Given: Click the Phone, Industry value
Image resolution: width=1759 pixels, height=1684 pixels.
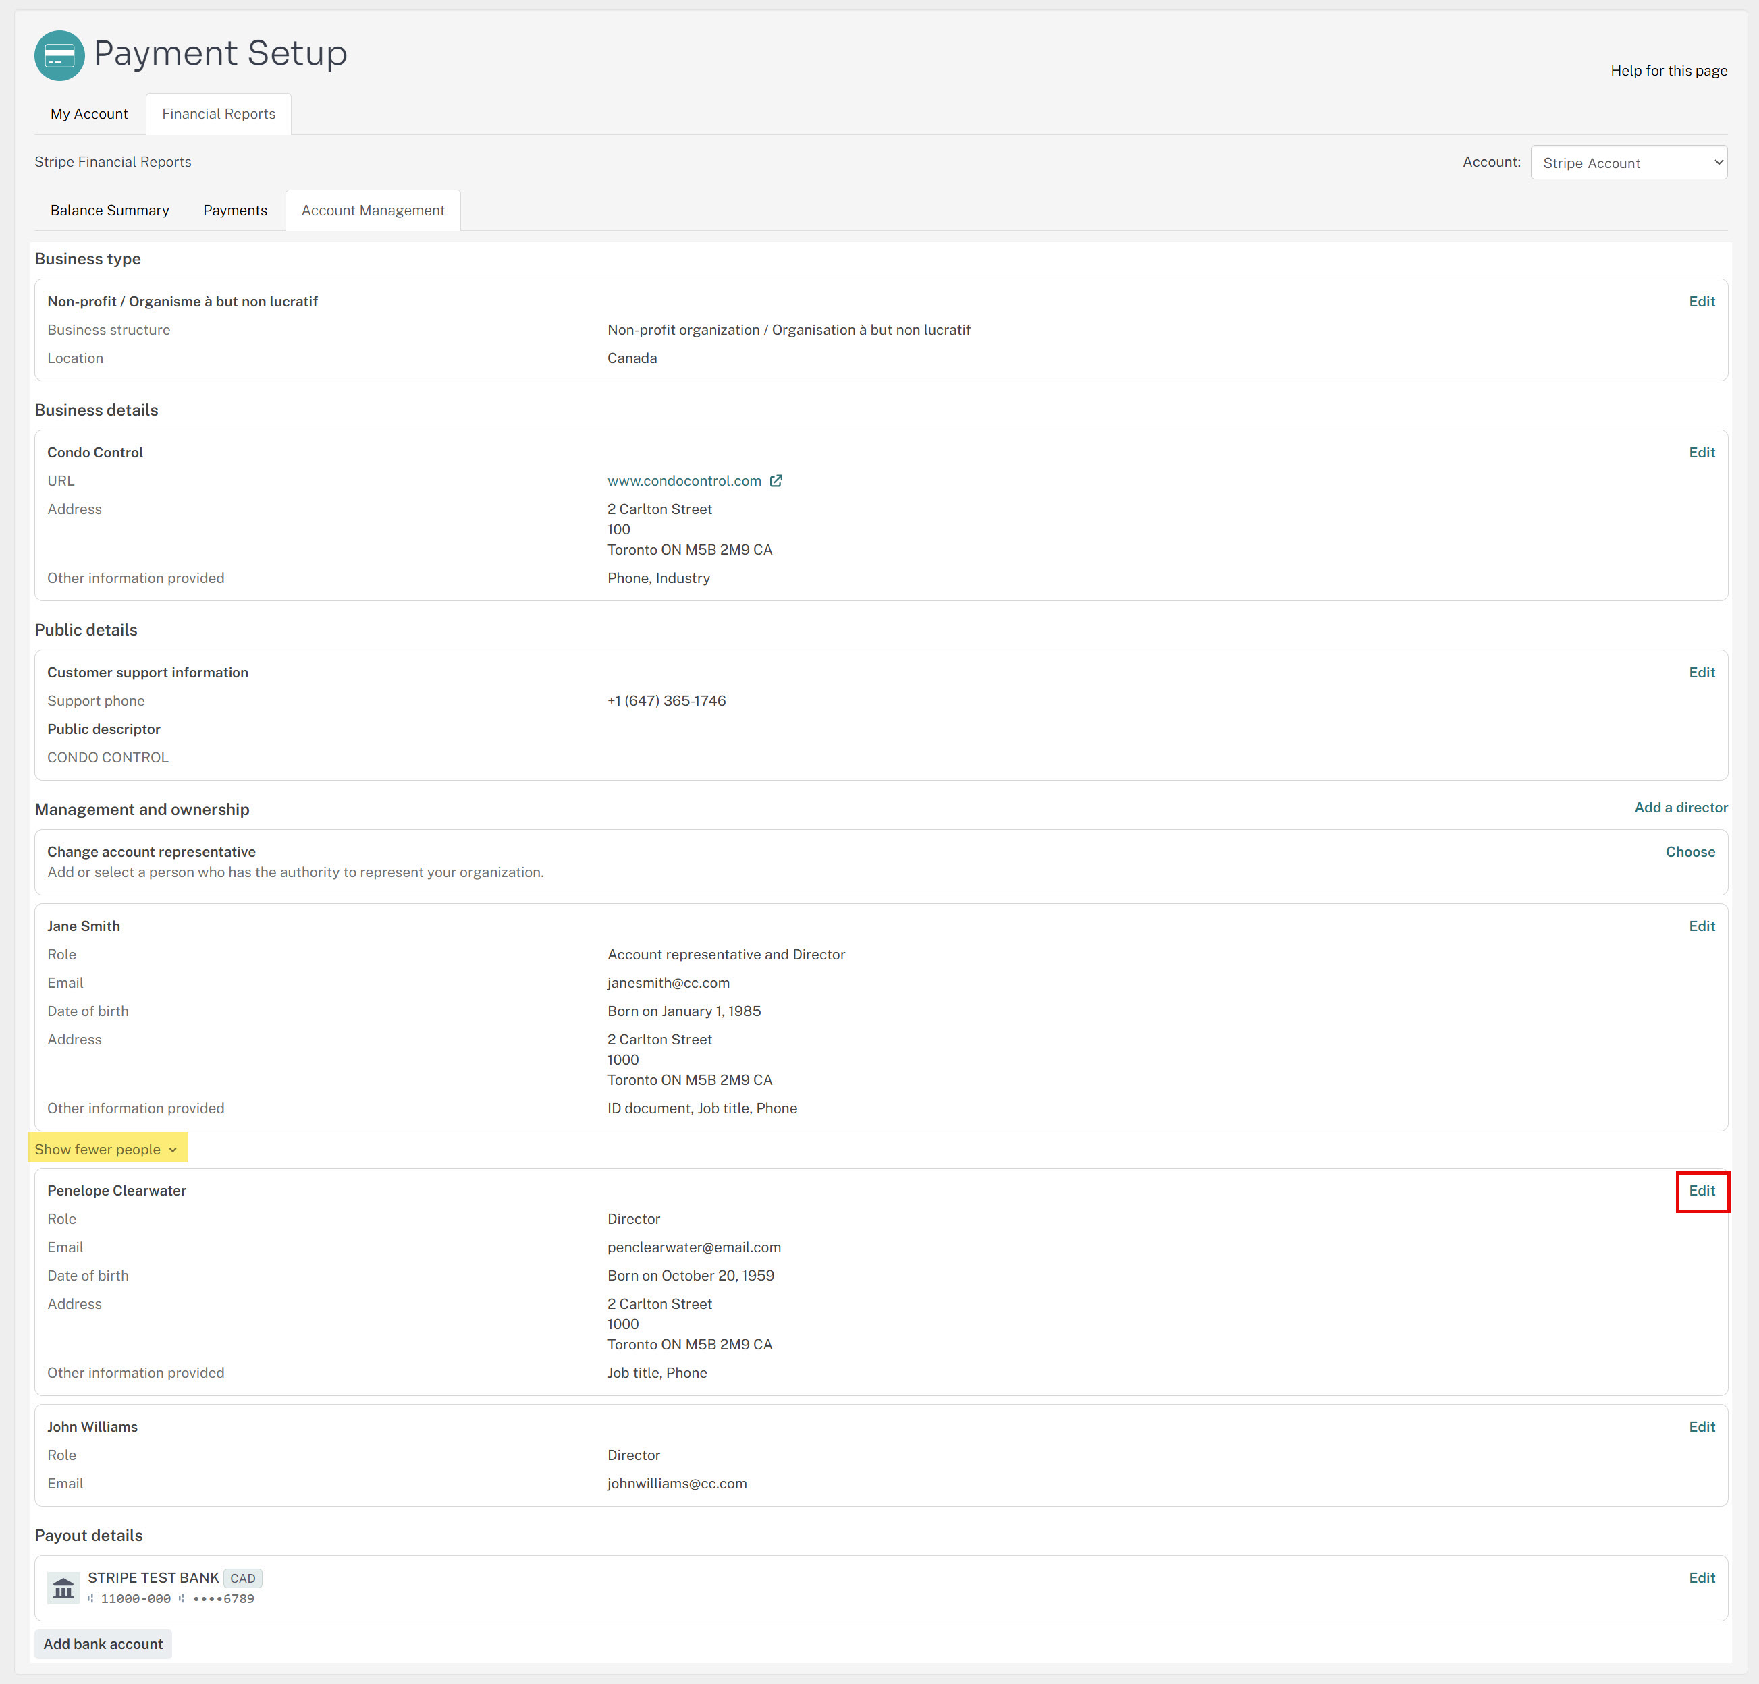Looking at the screenshot, I should tap(659, 578).
